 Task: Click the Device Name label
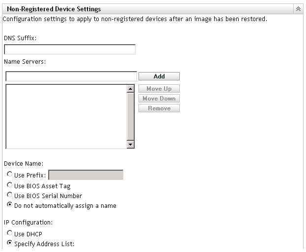(x=24, y=164)
